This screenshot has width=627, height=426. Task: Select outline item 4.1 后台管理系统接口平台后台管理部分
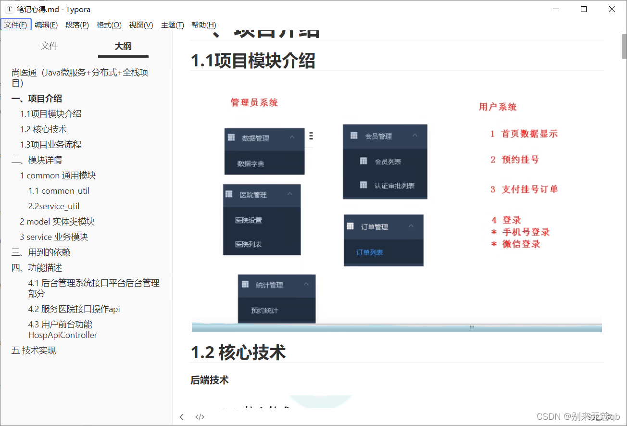point(94,288)
